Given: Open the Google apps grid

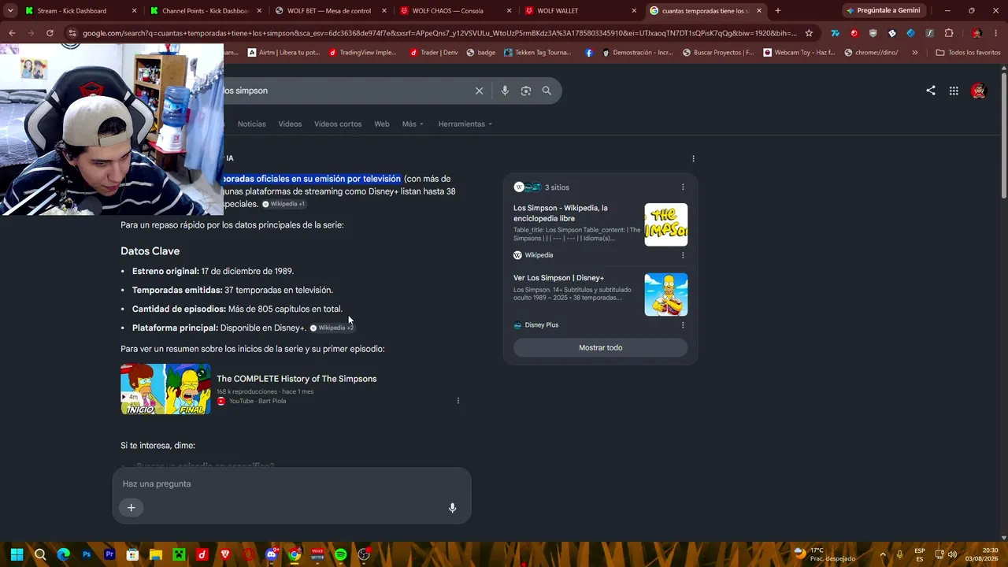Looking at the screenshot, I should 954,91.
